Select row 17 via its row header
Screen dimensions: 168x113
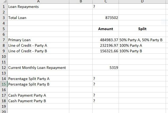coord(4,95)
